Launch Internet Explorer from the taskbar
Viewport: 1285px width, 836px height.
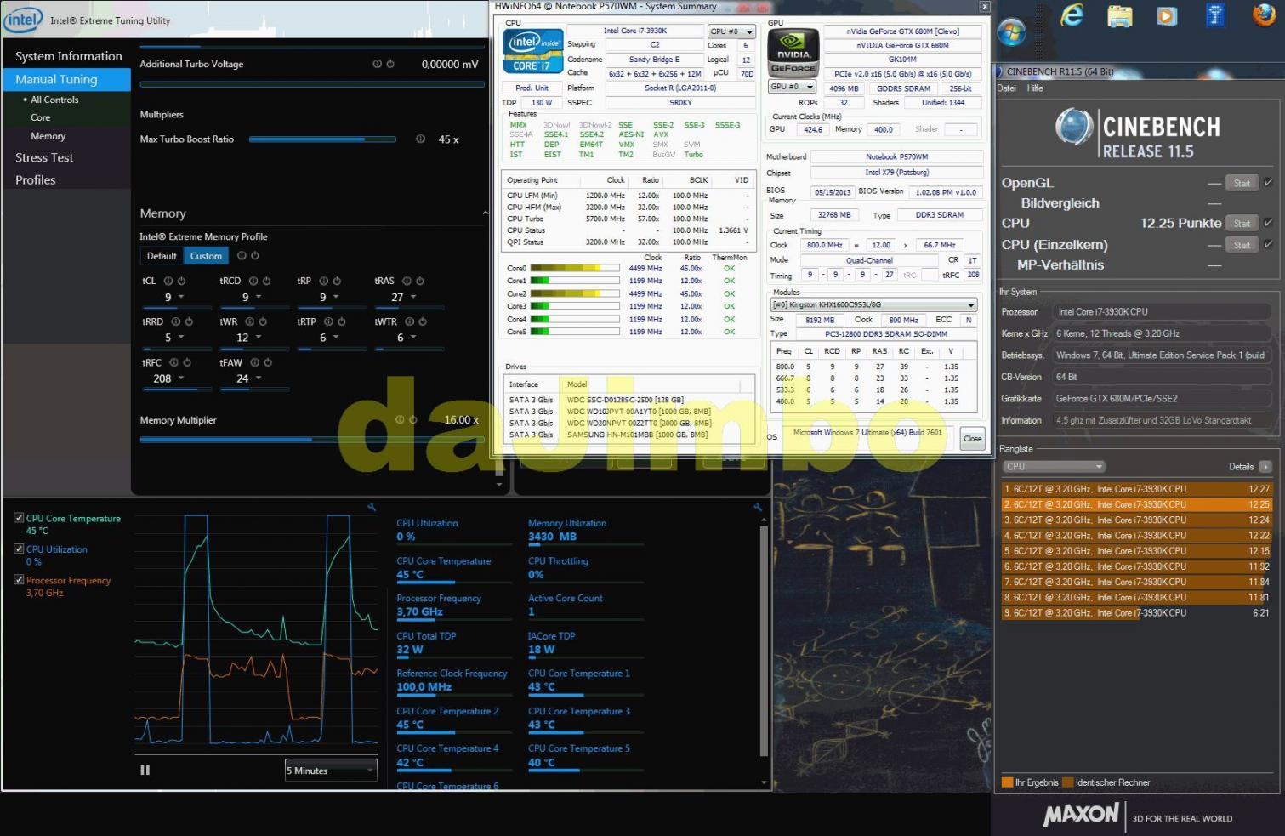click(x=1072, y=16)
